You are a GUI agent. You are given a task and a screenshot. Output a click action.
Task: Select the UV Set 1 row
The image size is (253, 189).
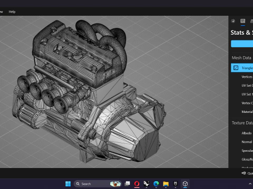click(247, 94)
